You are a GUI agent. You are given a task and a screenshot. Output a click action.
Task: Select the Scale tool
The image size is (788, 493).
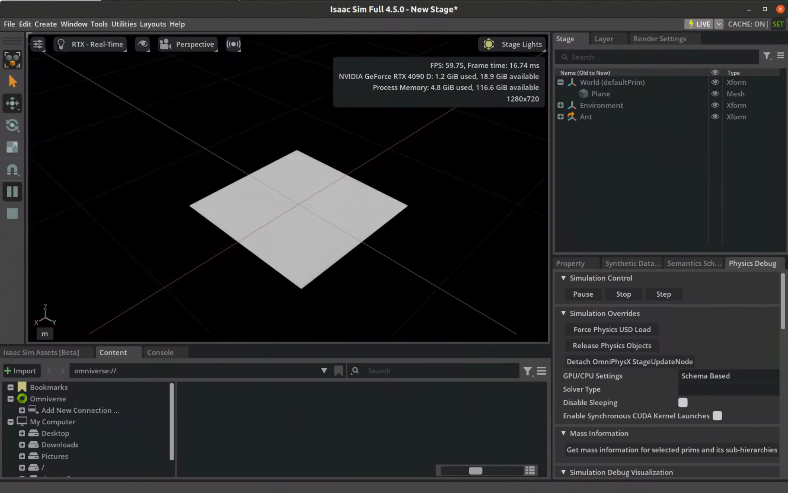pos(12,147)
